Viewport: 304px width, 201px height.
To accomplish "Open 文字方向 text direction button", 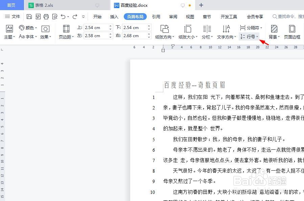I will (x=226, y=32).
